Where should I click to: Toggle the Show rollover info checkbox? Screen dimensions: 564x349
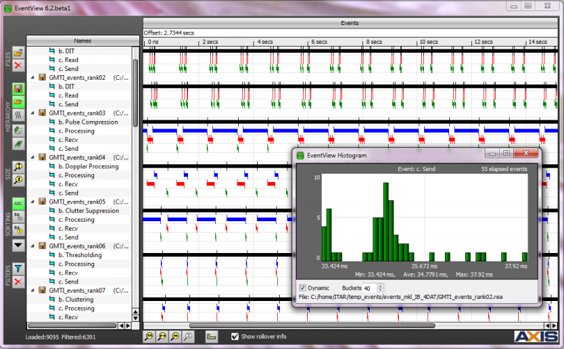(x=235, y=336)
